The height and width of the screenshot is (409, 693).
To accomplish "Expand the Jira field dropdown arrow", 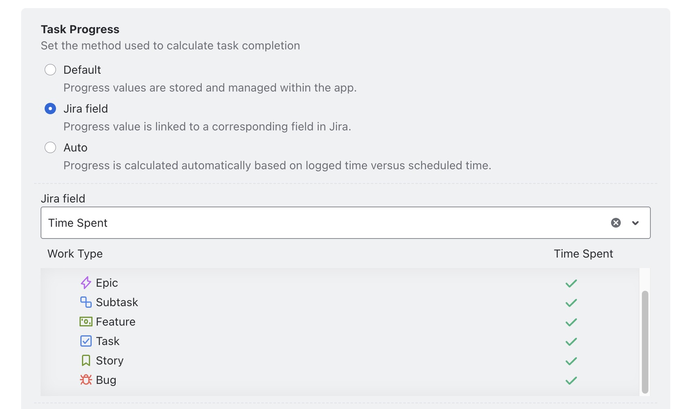I will point(635,223).
